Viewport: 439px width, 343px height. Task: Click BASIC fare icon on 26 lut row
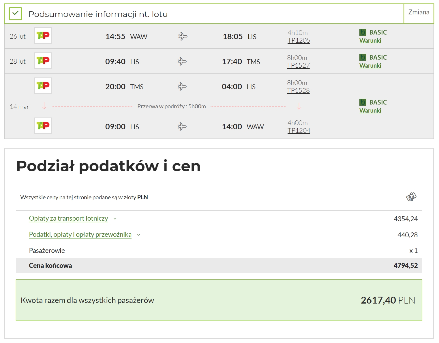pos(363,32)
